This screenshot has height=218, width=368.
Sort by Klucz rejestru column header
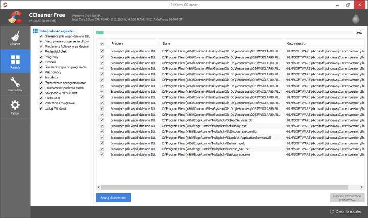pyautogui.click(x=324, y=43)
